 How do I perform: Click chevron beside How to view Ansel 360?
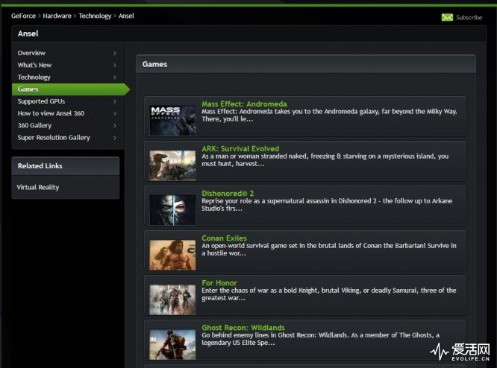[115, 113]
